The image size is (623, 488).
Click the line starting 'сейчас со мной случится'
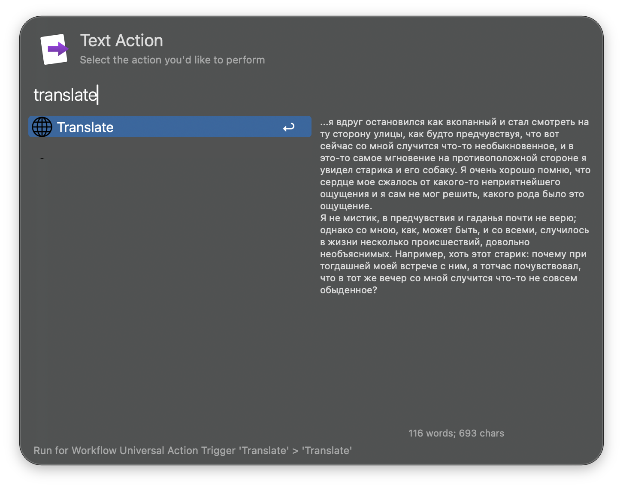(x=446, y=146)
